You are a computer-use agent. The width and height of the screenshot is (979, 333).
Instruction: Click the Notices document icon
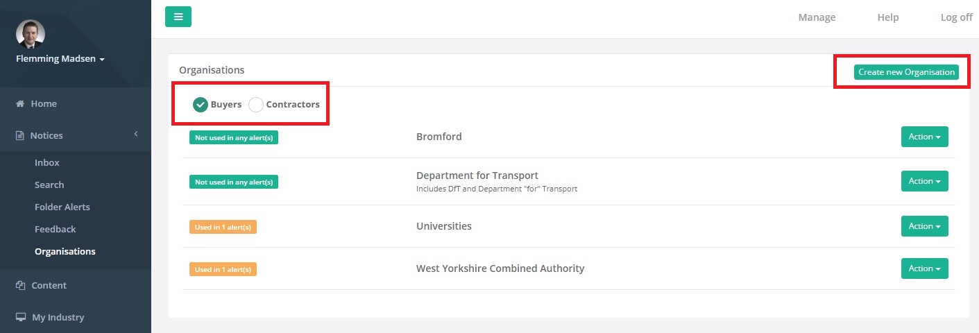click(x=20, y=136)
